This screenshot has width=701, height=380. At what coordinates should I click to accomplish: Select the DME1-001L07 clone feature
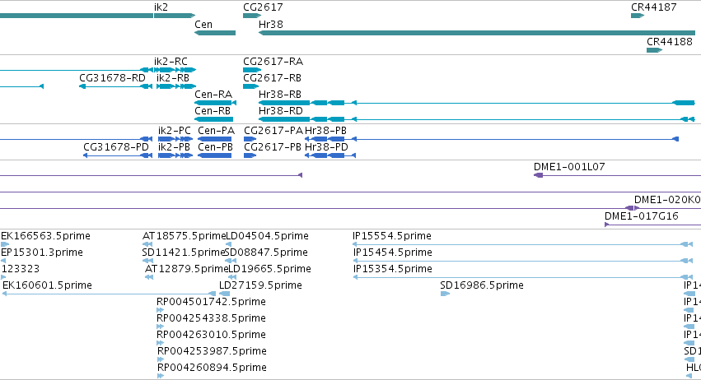click(618, 175)
